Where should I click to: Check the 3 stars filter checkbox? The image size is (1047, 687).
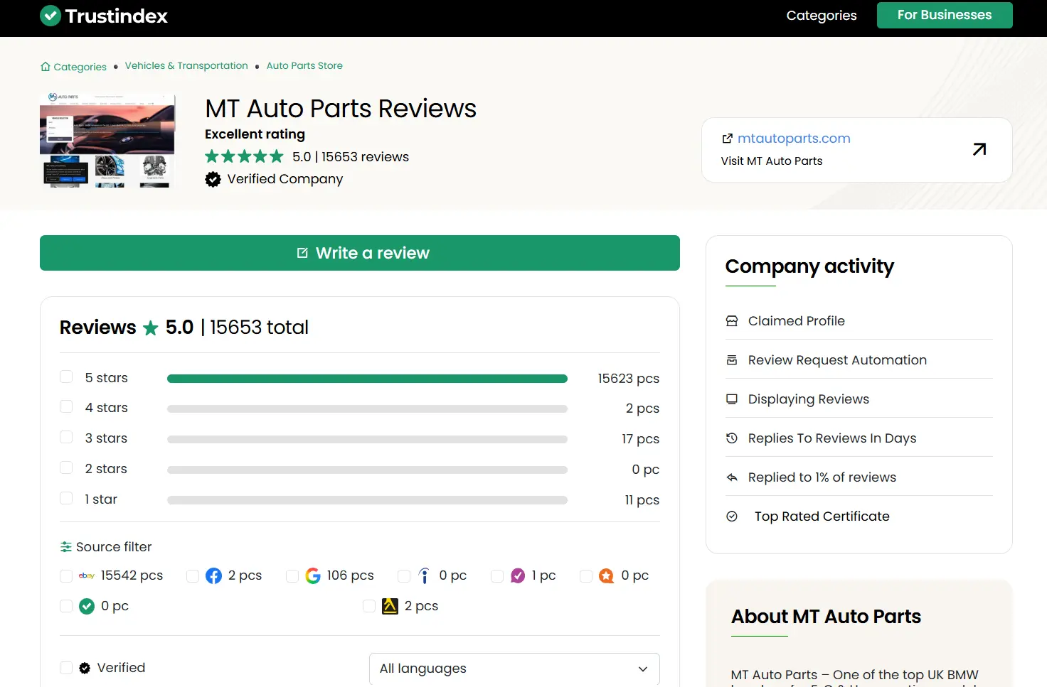pyautogui.click(x=66, y=437)
